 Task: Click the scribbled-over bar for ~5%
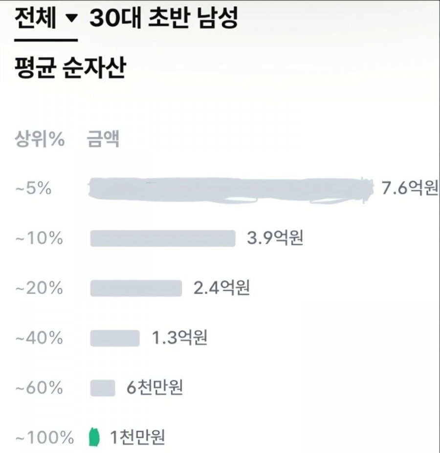pyautogui.click(x=230, y=190)
